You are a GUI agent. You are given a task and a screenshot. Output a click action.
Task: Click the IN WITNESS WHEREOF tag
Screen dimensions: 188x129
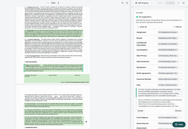tap(168, 50)
